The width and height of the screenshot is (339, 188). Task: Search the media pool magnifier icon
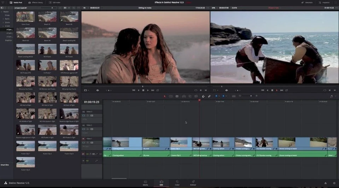pos(74,8)
